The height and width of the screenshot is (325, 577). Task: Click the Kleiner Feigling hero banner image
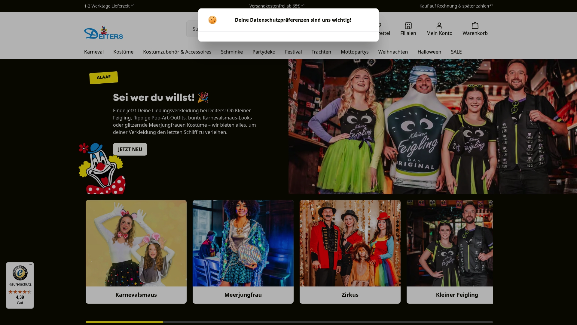pyautogui.click(x=433, y=126)
